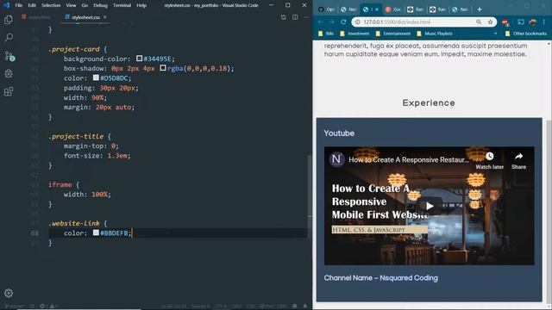Click the #D5D8DC color swatch

96,77
